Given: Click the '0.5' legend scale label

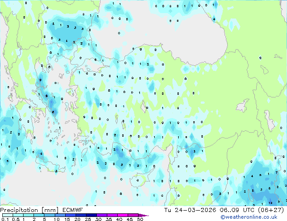Looking at the screenshot, I should tap(15, 219).
